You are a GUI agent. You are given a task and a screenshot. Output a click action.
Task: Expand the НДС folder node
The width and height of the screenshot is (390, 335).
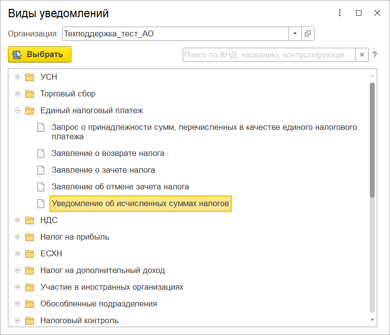pos(17,220)
